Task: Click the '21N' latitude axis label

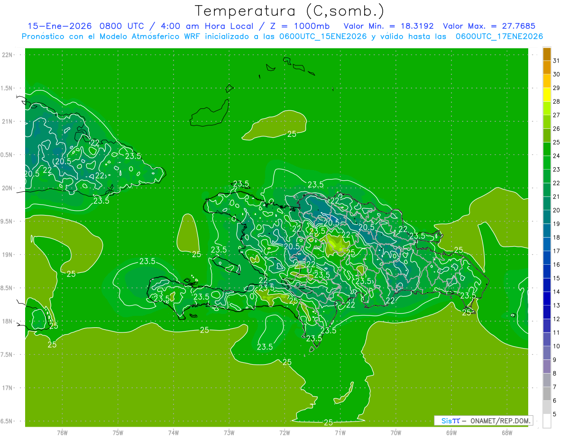Action: pyautogui.click(x=7, y=122)
